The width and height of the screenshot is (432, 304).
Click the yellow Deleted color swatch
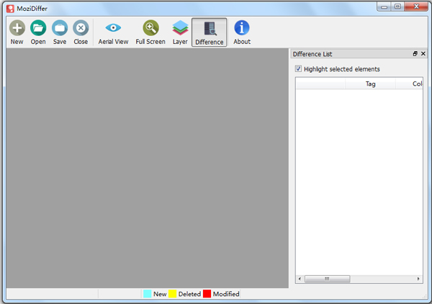click(x=173, y=294)
